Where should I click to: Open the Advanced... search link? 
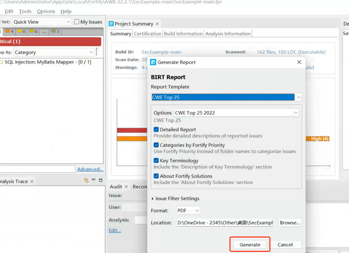90,169
